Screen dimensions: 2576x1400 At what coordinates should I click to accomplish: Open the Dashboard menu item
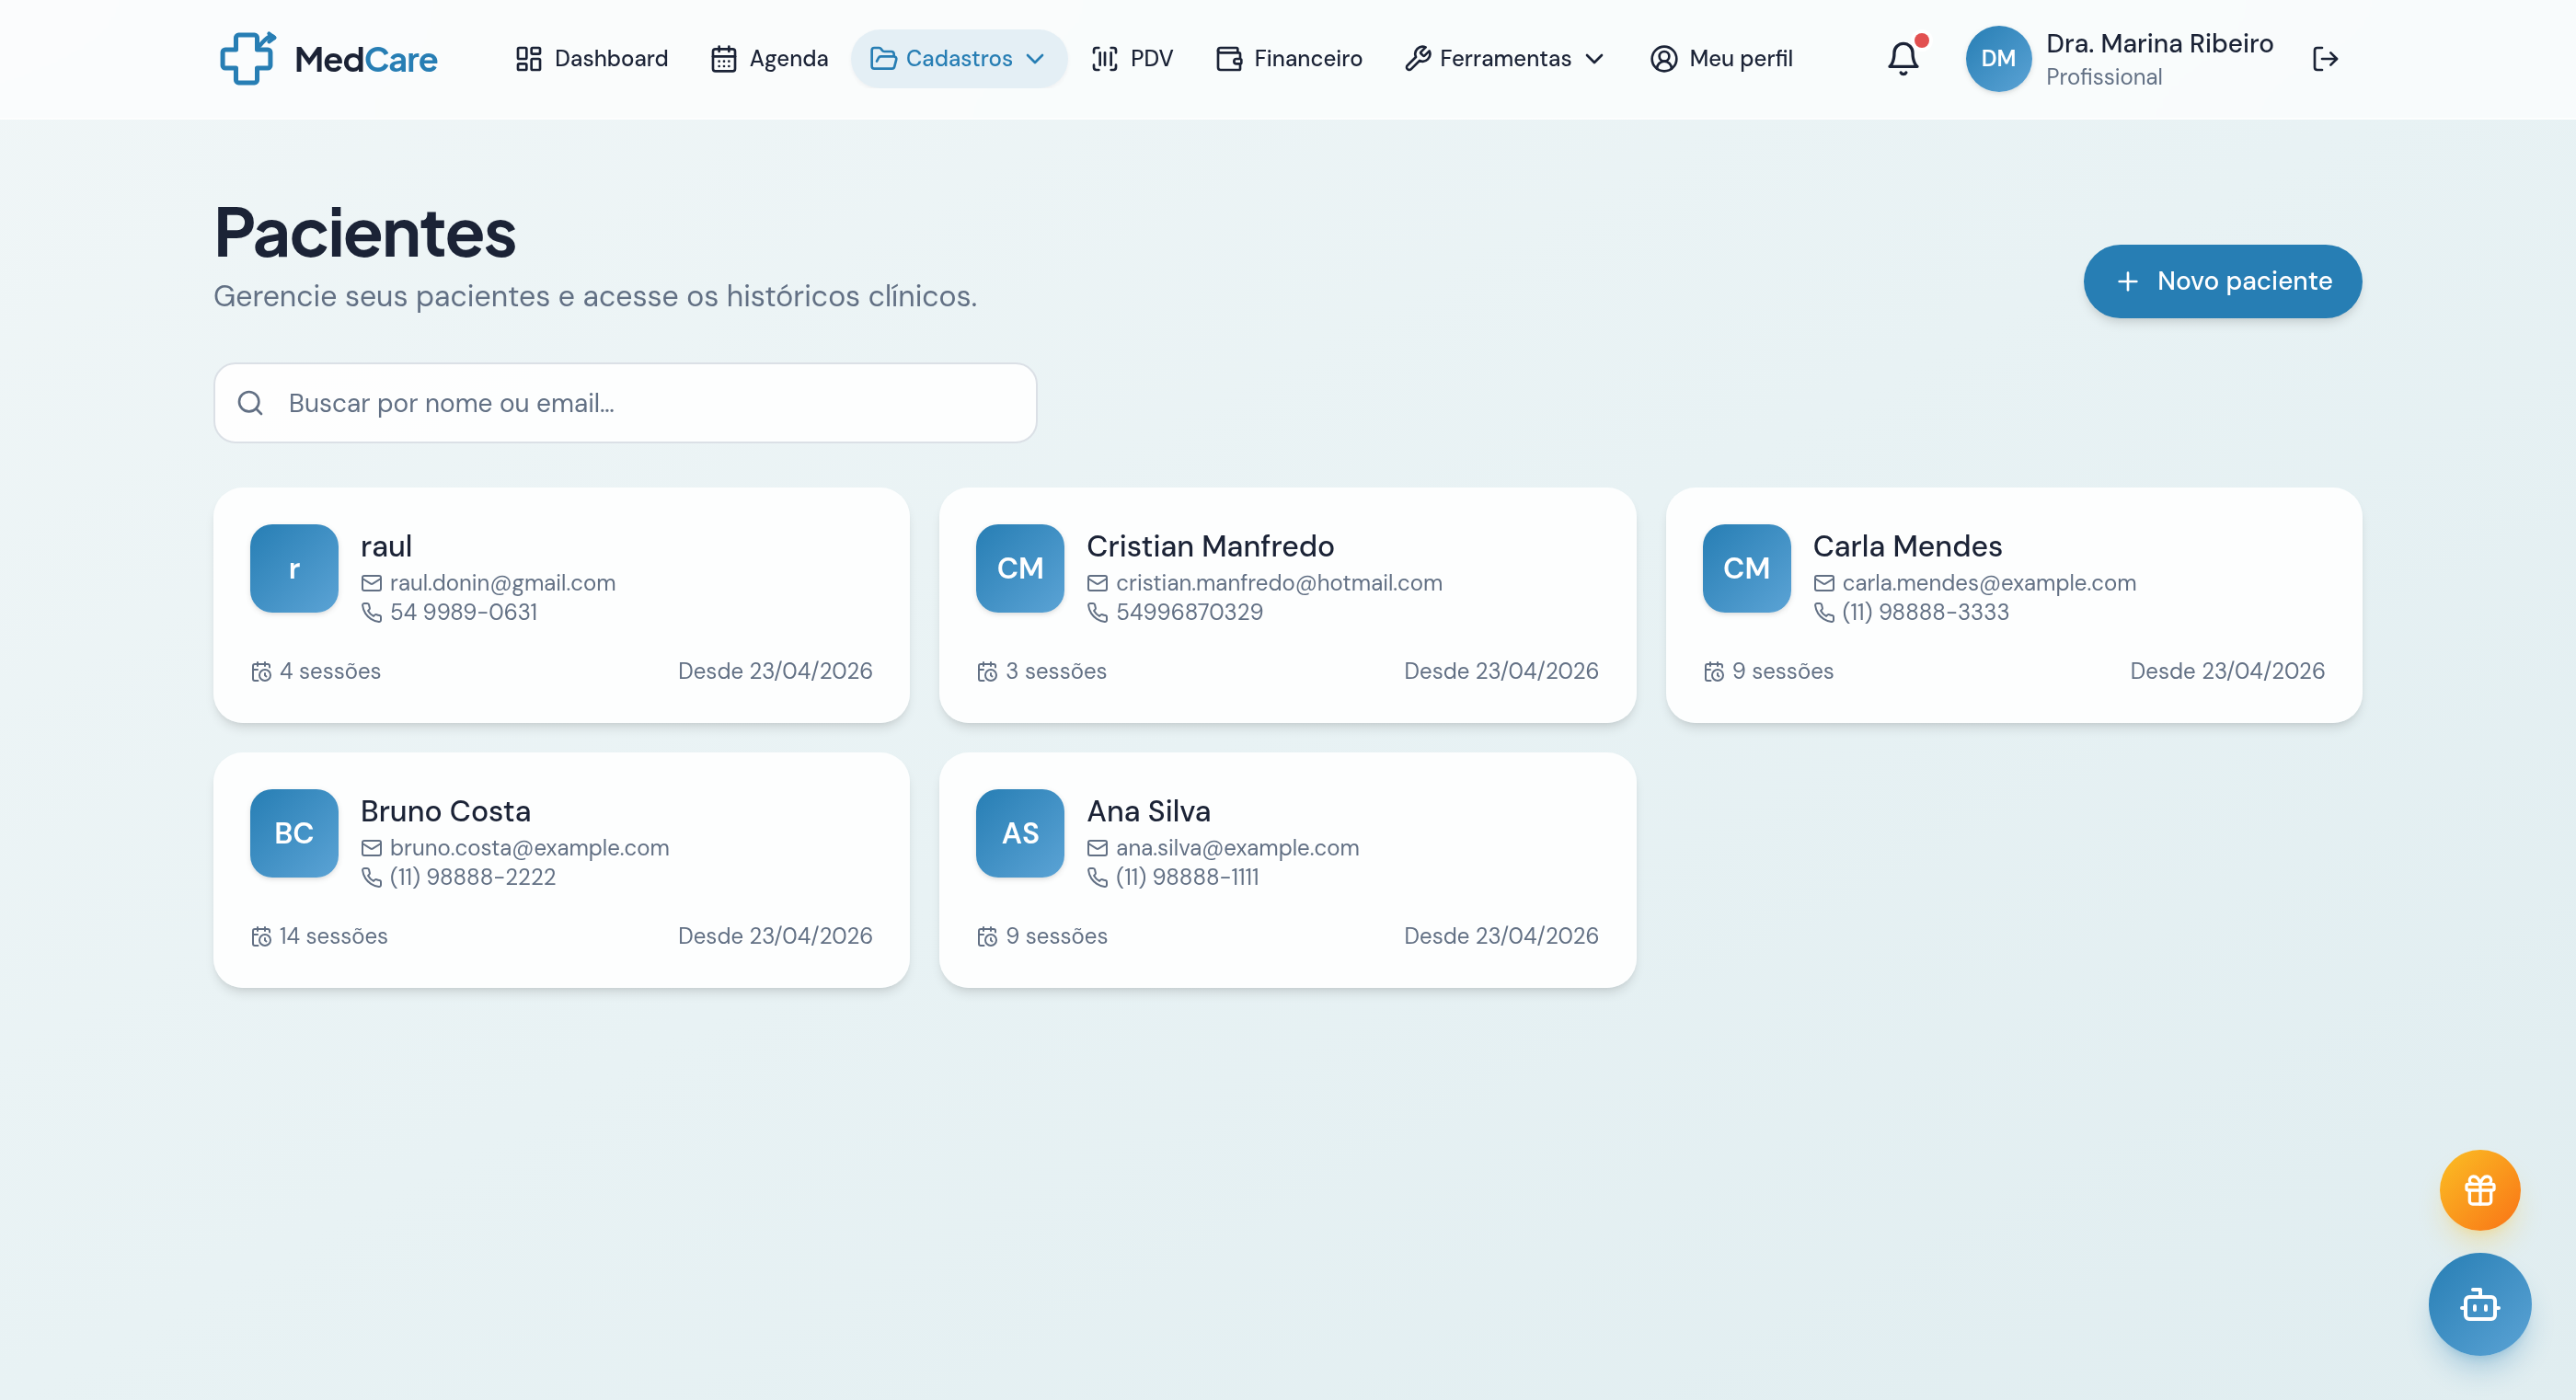coord(591,59)
